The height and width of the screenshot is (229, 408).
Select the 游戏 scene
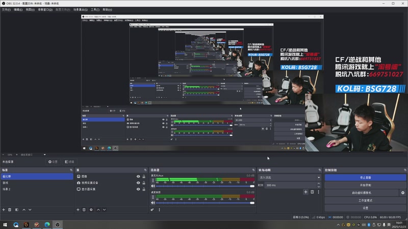(x=37, y=183)
